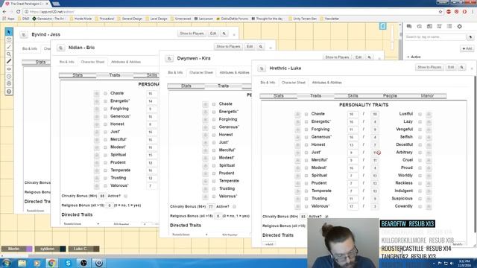Open the Skype icon in Windows taskbar
This screenshot has height=268, width=477.
68,263
